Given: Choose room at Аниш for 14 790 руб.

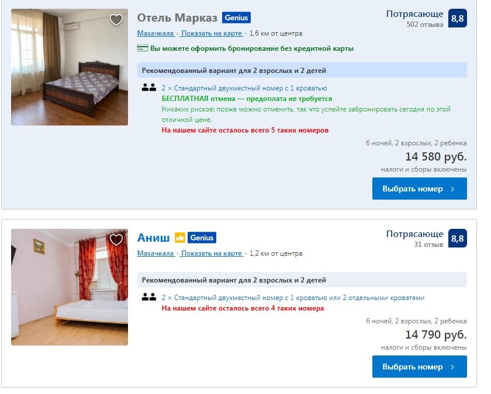Looking at the screenshot, I should (x=420, y=367).
